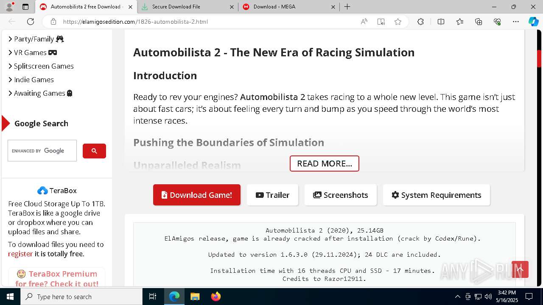
Task: Click the page vertical scrollbar thumb
Action: (x=539, y=58)
